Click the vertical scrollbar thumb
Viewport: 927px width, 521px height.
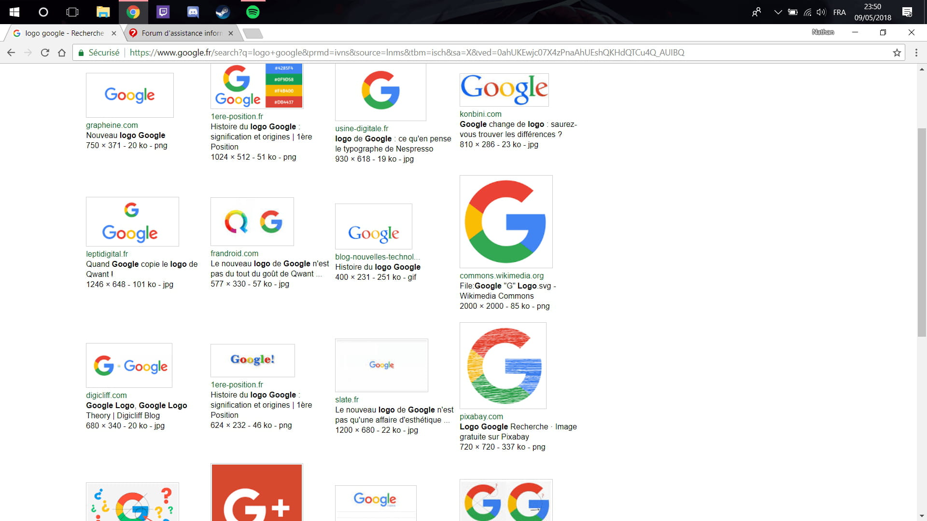point(922,232)
